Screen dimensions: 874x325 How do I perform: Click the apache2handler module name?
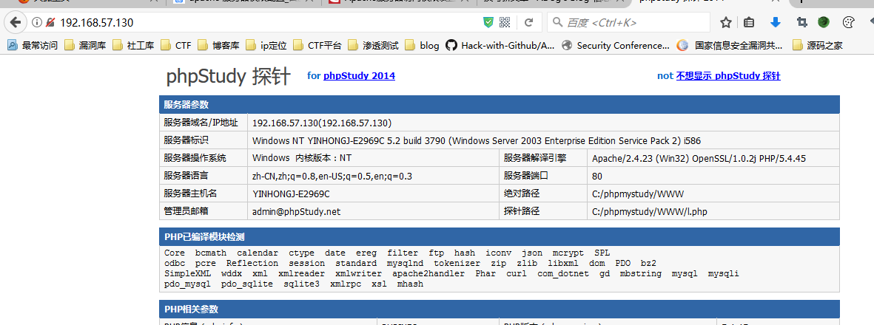coord(428,274)
